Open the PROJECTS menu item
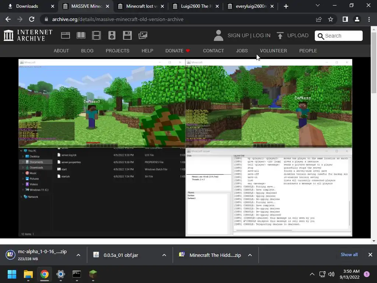 (117, 51)
